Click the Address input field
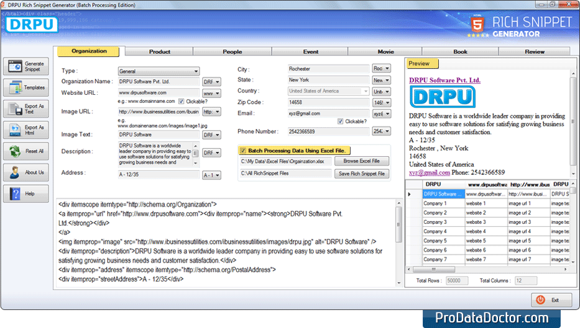 (159, 174)
